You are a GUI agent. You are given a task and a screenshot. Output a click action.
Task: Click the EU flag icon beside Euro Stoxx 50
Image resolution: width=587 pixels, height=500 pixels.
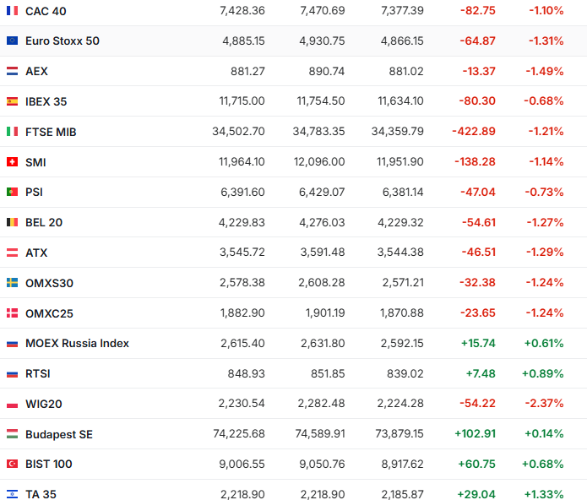pos(12,41)
